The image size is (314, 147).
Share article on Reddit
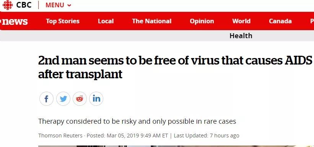pos(80,99)
